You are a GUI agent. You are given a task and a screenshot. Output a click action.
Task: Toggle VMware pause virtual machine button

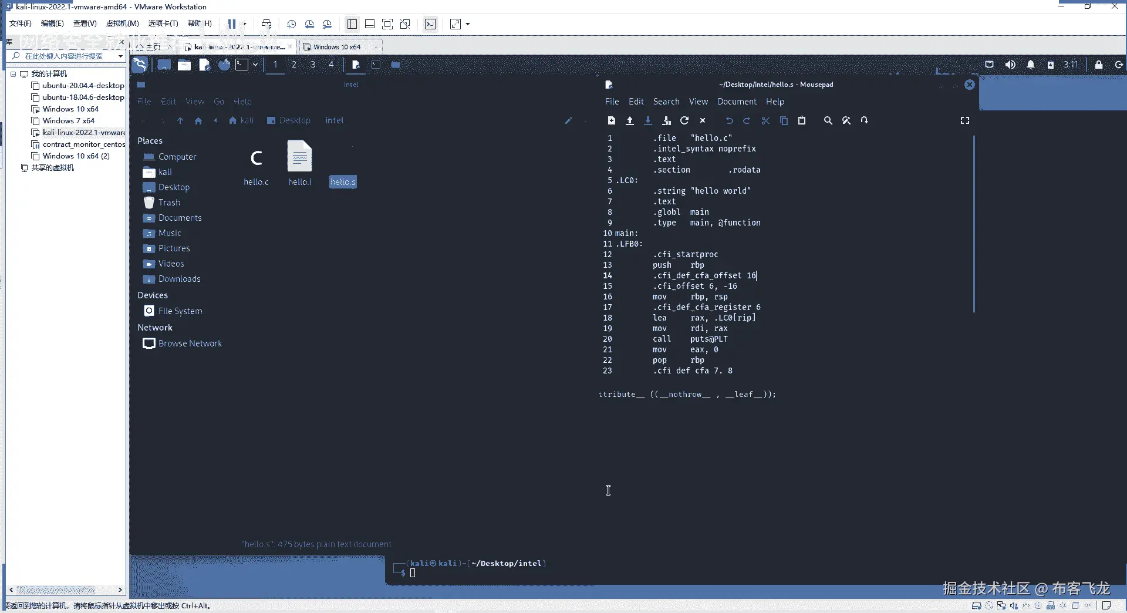[232, 24]
